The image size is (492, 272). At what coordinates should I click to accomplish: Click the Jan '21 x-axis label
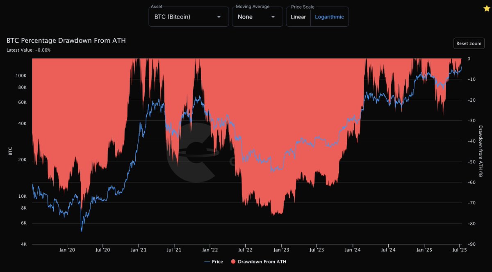tap(139, 249)
